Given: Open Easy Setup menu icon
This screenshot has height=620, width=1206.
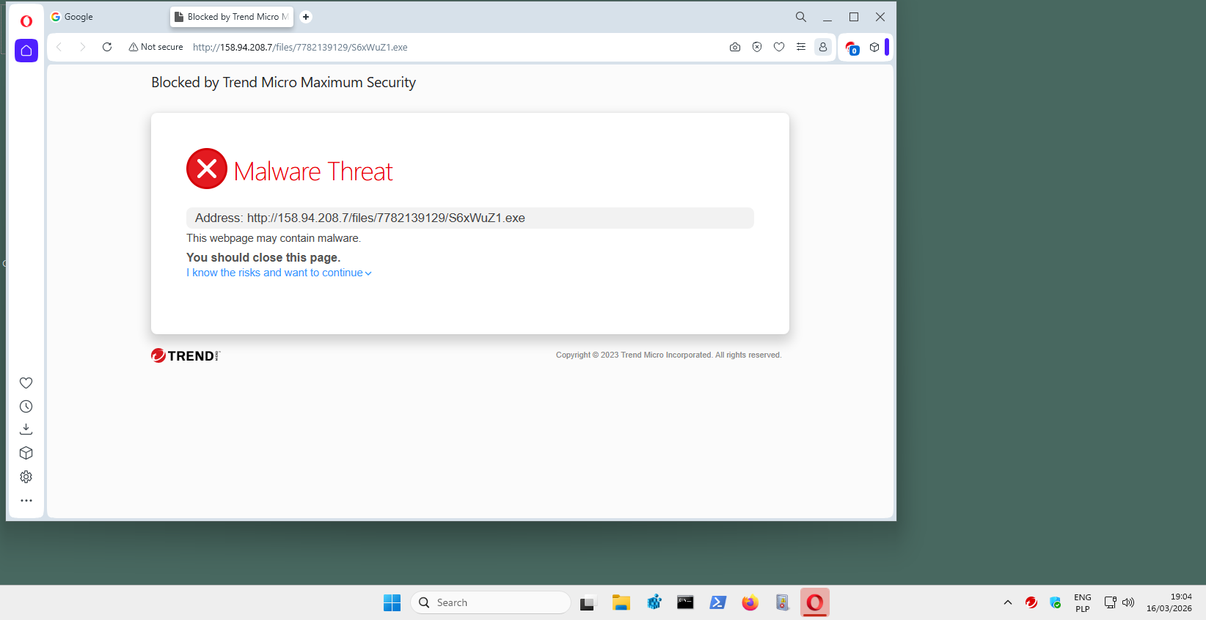Looking at the screenshot, I should [801, 47].
